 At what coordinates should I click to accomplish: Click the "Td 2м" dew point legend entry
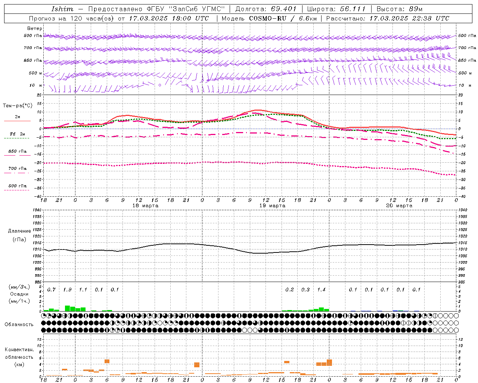click(17, 134)
